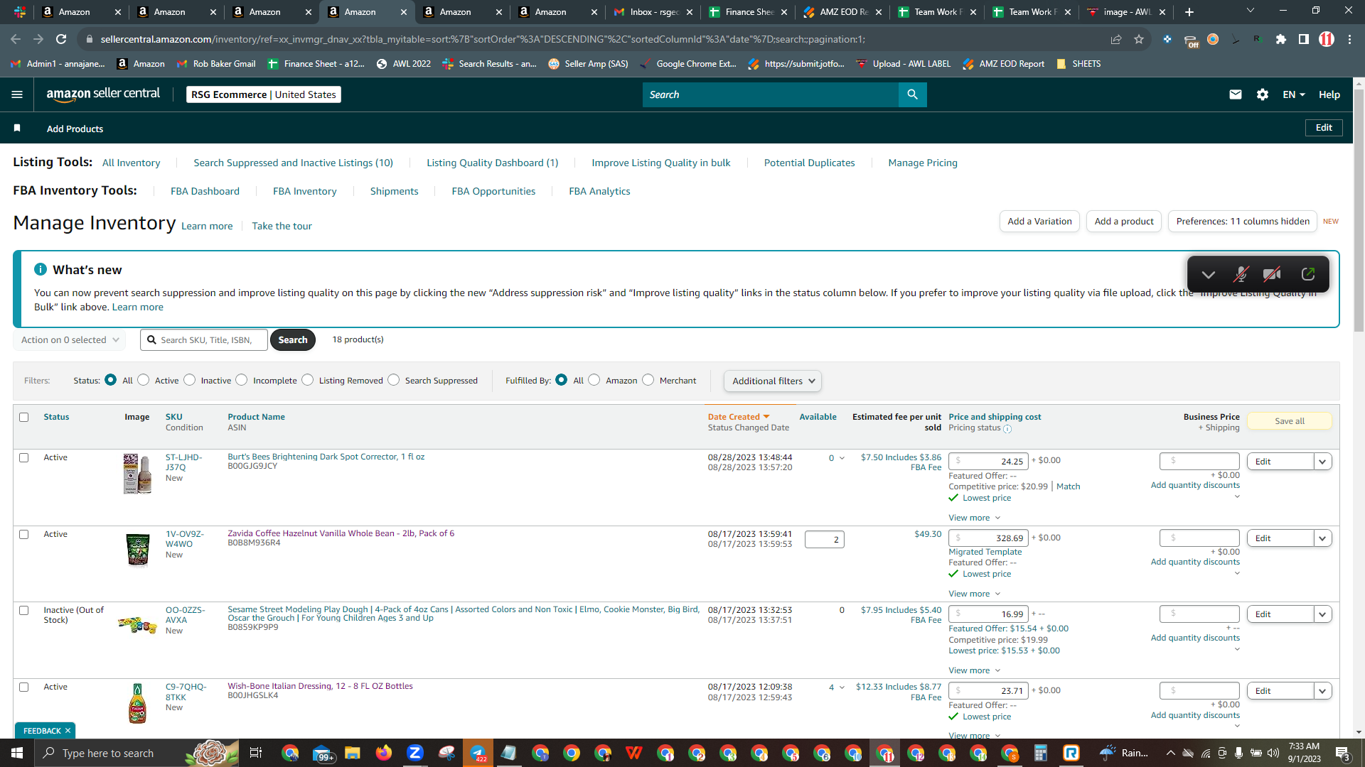Open the settings gear icon
The image size is (1365, 767).
click(1262, 94)
